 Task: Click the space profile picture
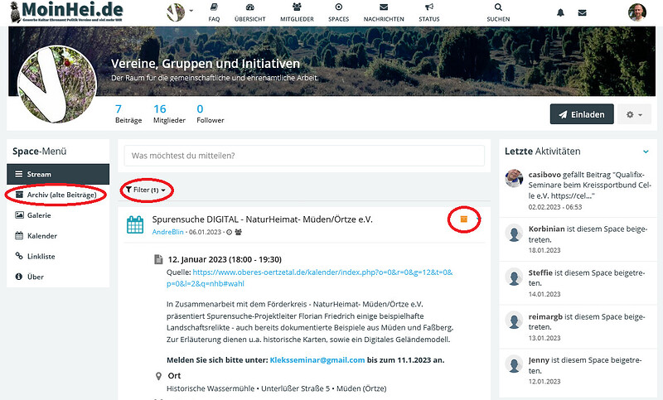pyautogui.click(x=56, y=84)
